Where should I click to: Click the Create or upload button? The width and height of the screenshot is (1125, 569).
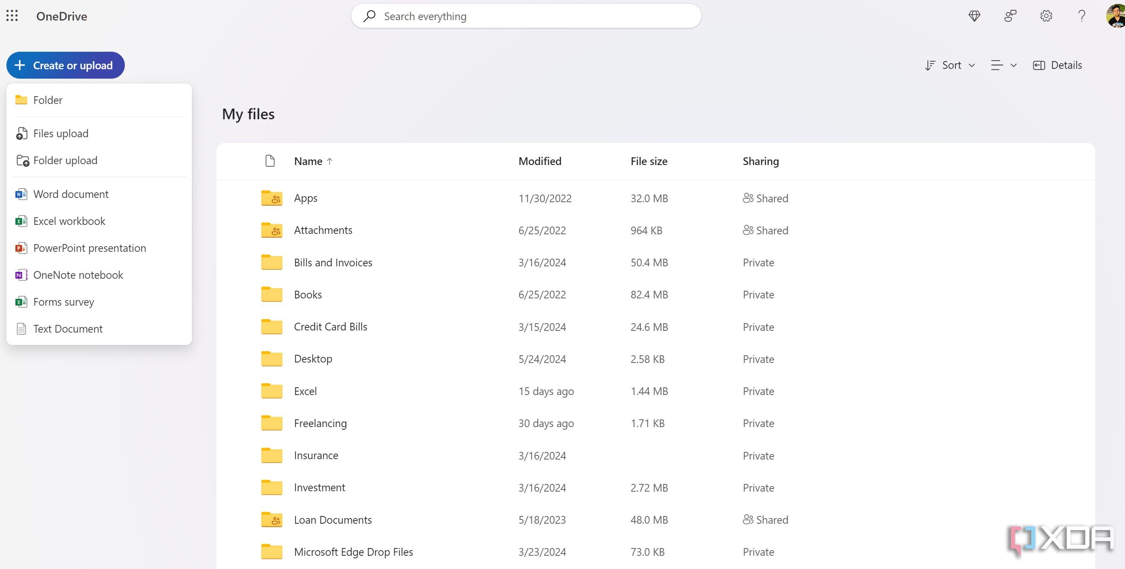tap(65, 65)
